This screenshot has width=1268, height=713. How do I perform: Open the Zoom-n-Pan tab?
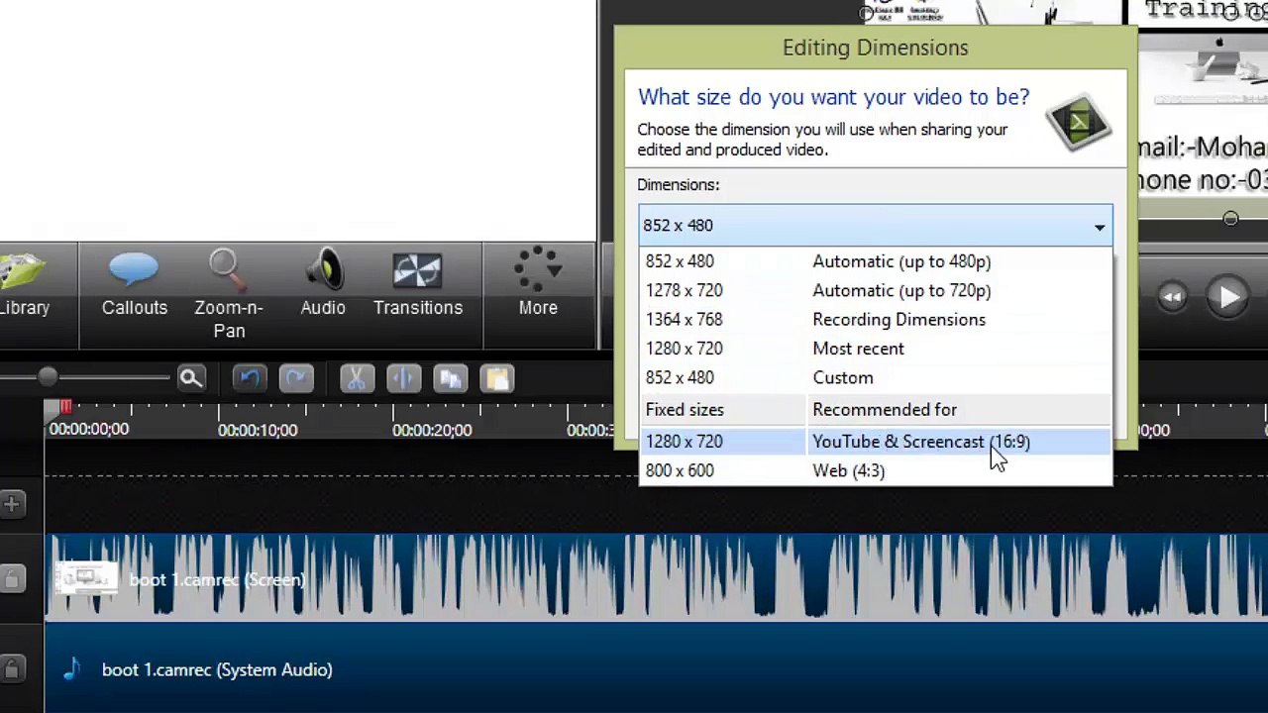point(229,295)
